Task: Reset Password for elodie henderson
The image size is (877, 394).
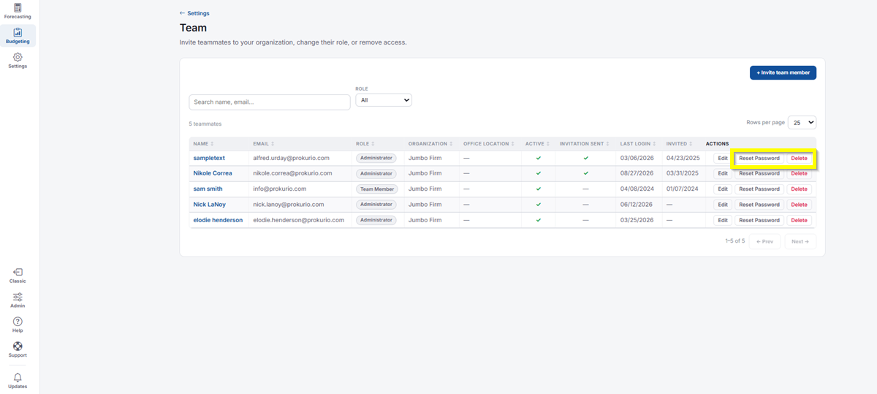Action: point(759,220)
